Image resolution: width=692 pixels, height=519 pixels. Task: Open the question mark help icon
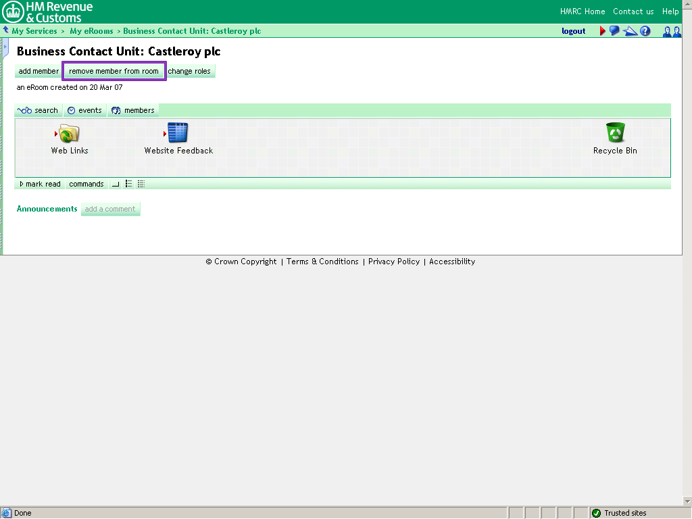645,31
